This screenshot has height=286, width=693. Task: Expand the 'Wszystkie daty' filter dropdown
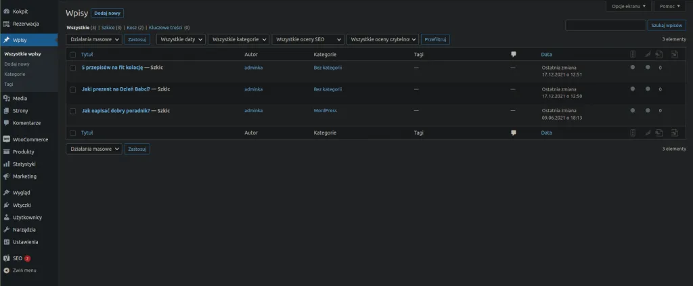click(x=181, y=40)
